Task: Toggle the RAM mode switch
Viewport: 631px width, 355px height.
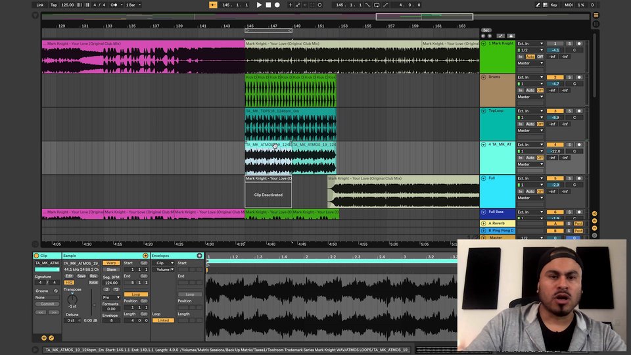Action: 93,283
